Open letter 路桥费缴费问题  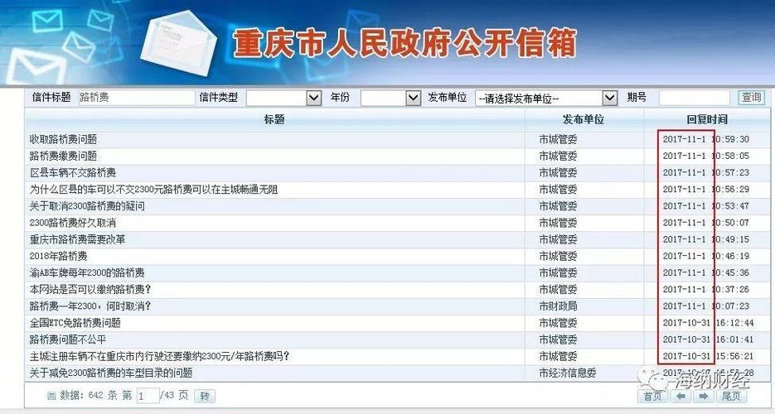tap(63, 156)
